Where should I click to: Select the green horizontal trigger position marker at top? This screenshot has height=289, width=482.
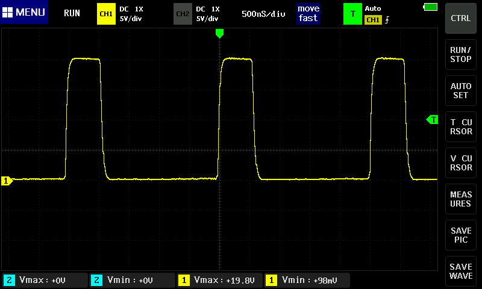point(219,34)
